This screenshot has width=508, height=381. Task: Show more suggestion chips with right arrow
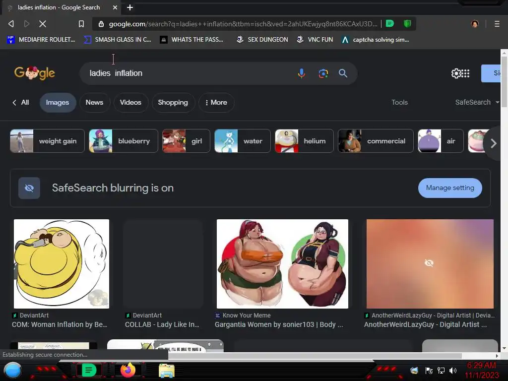tap(493, 143)
